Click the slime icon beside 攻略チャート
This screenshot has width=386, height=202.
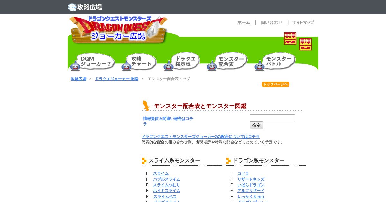coord(126,66)
